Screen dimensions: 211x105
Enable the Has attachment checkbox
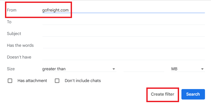pyautogui.click(x=10, y=81)
